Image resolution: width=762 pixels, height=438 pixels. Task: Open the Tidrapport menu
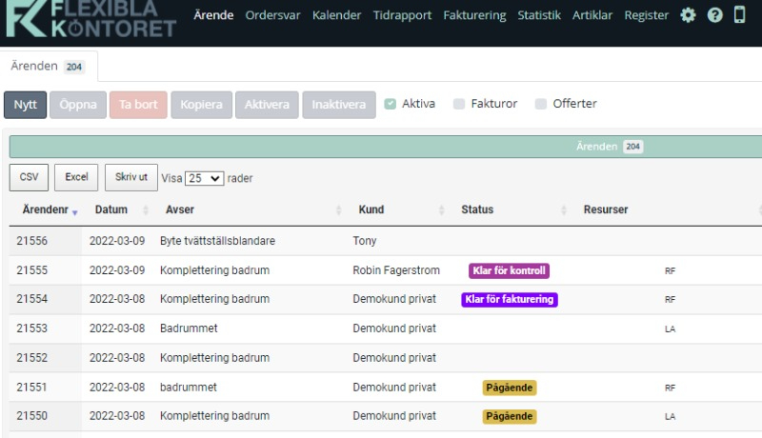coord(402,15)
